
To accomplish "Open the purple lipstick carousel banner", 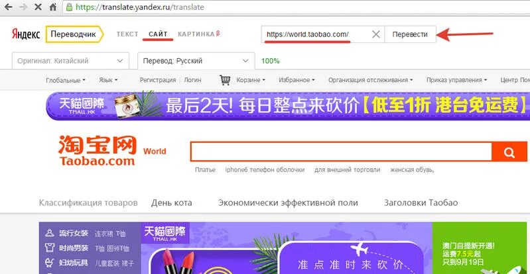I will 287,248.
